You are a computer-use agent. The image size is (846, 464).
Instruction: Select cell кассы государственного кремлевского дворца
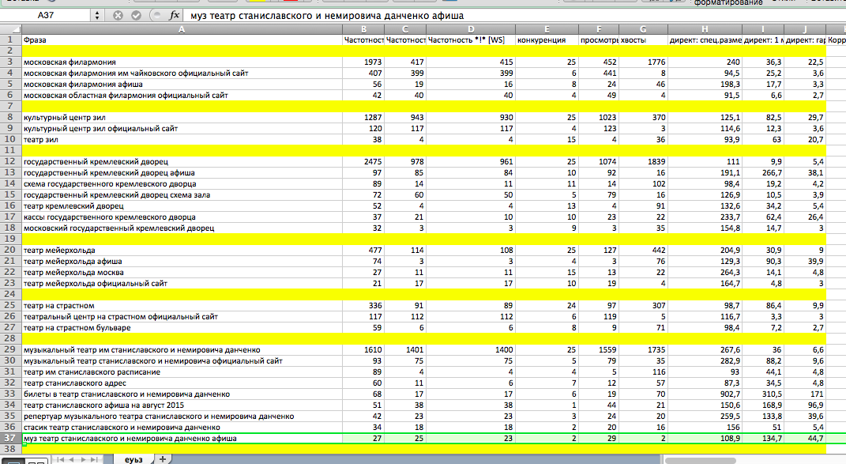click(x=182, y=217)
